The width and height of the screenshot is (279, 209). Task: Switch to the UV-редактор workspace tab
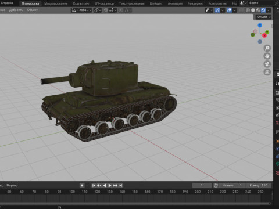pos(104,3)
